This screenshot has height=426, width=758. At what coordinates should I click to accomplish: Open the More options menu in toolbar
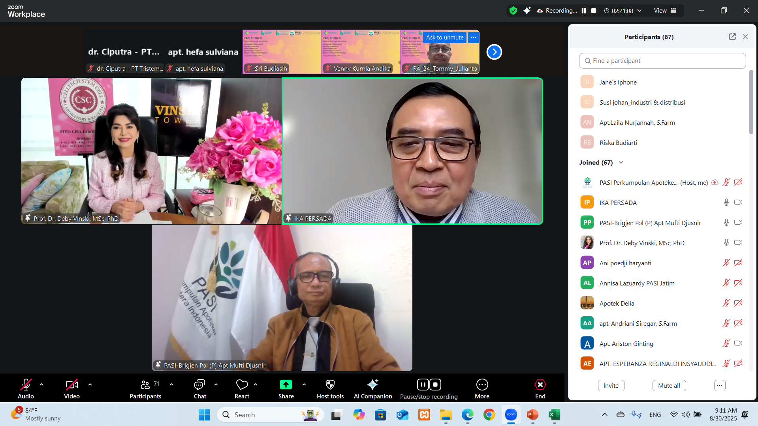click(482, 385)
